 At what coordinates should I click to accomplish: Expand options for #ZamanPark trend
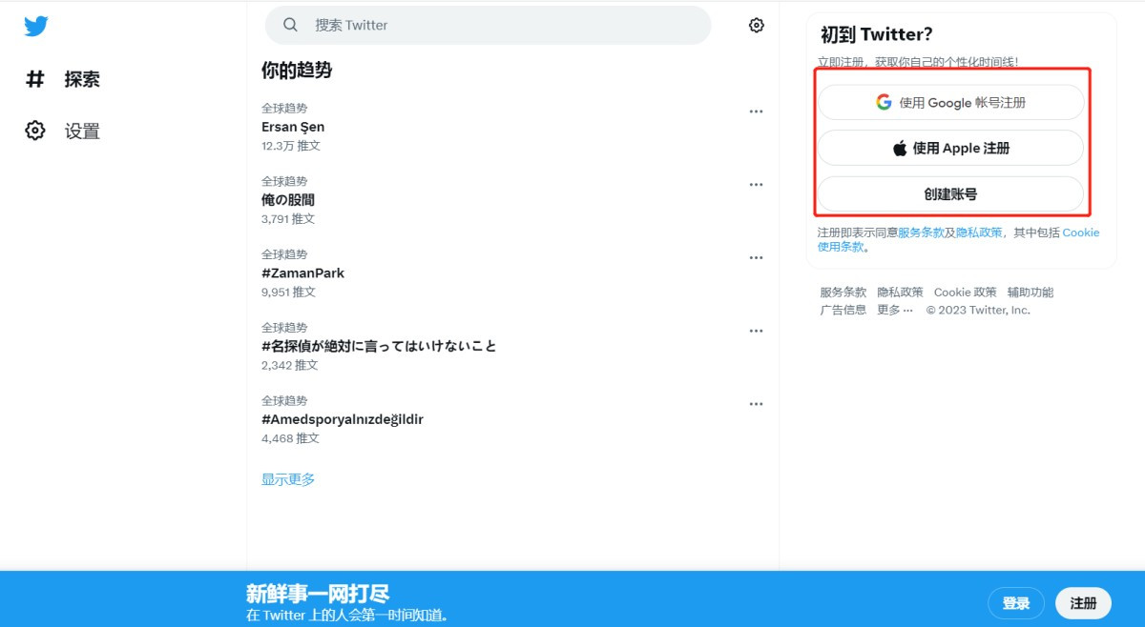(x=756, y=257)
